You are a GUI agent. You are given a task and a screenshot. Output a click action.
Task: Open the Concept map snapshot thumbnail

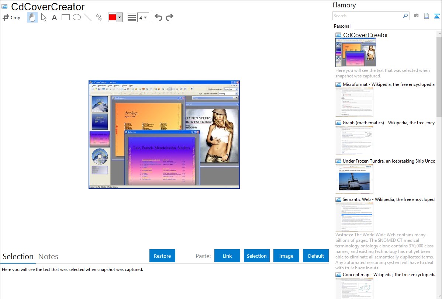point(354,288)
